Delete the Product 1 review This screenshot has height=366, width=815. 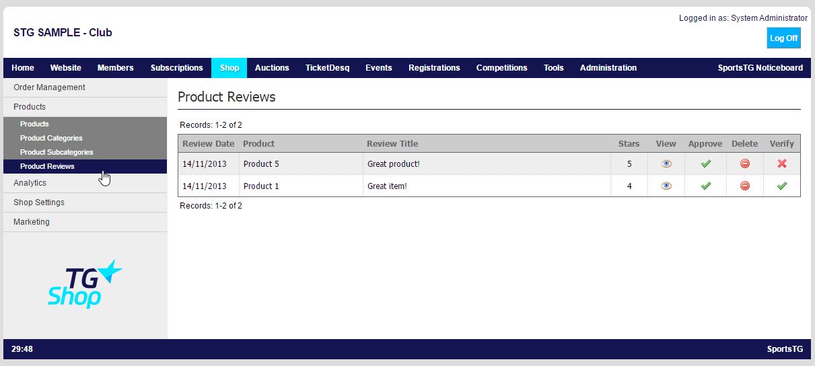tap(745, 186)
